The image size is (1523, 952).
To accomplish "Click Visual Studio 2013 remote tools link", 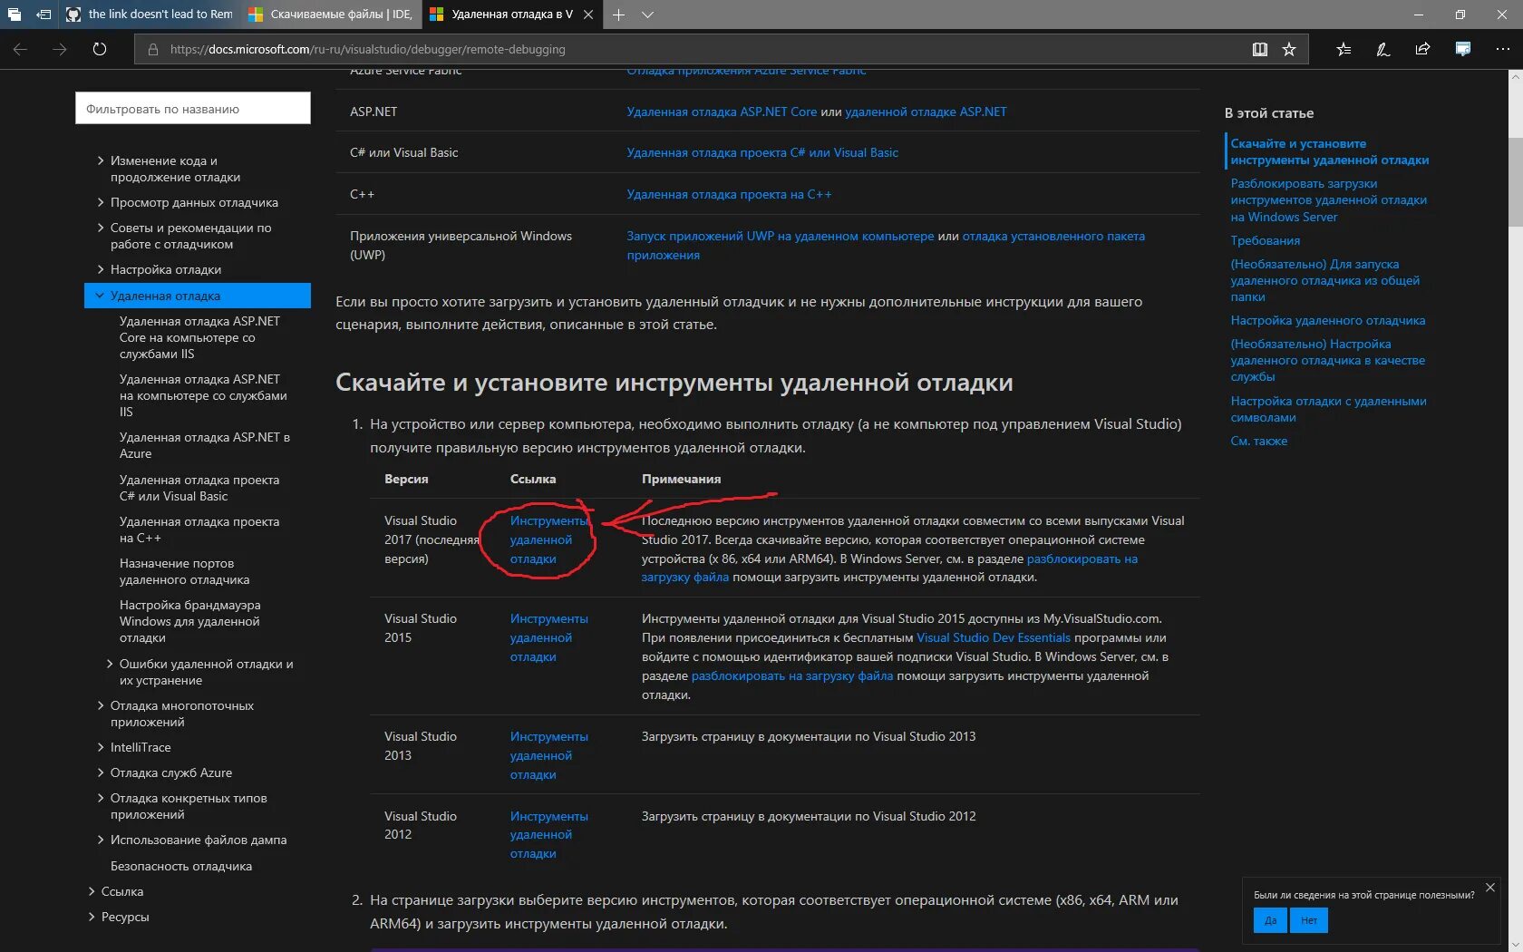I will [x=548, y=755].
